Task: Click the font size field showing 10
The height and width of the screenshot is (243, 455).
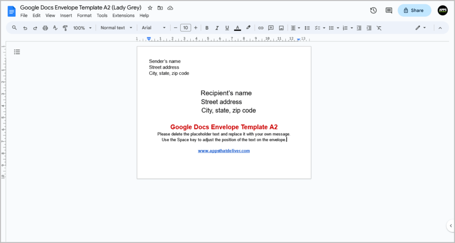Action: point(186,28)
